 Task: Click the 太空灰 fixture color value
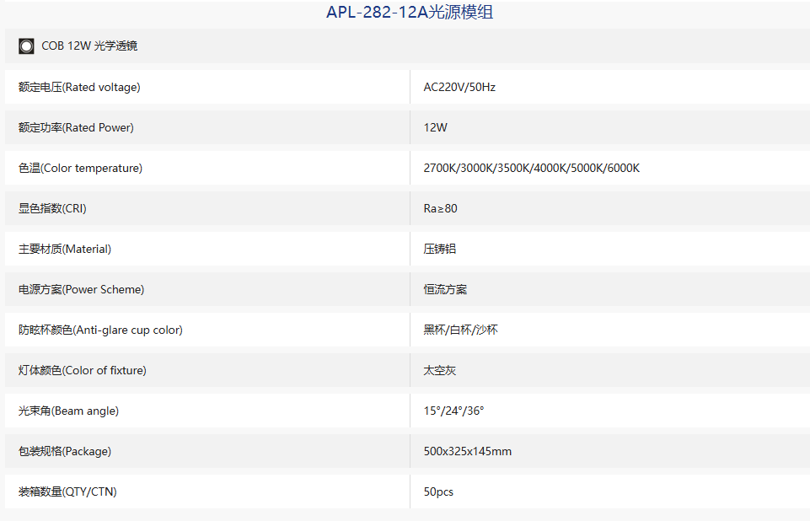pyautogui.click(x=440, y=371)
